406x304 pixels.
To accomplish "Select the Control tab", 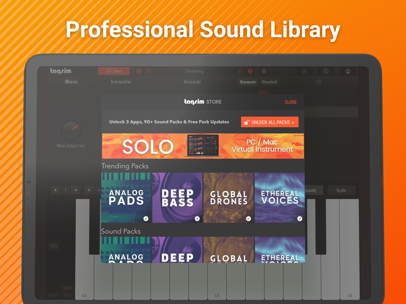I will 269,82.
